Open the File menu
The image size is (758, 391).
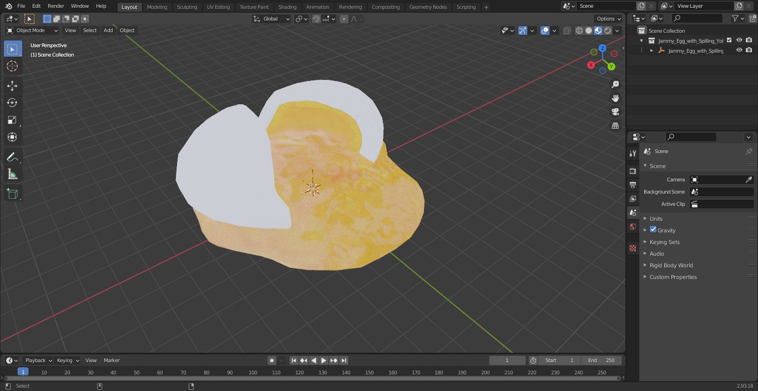21,6
